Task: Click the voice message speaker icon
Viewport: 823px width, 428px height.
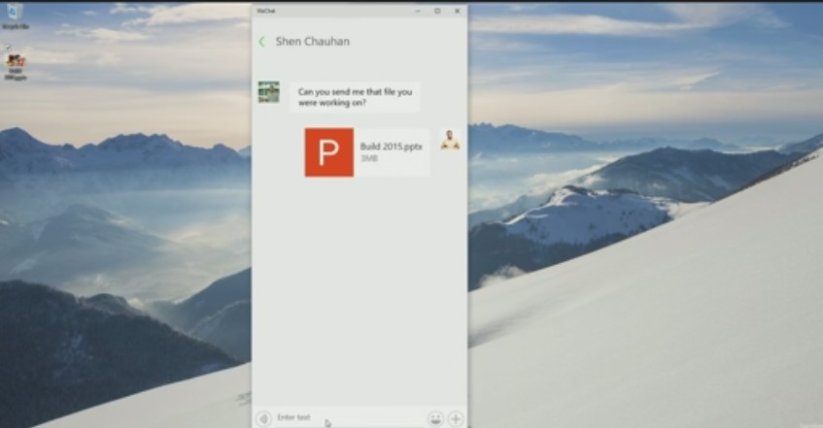Action: coord(262,418)
